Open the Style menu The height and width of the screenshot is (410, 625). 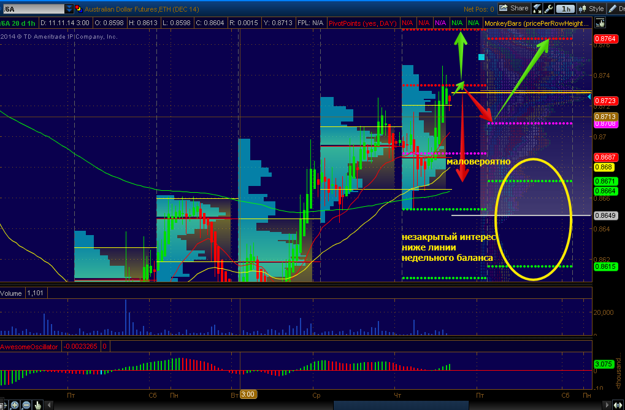pos(591,9)
